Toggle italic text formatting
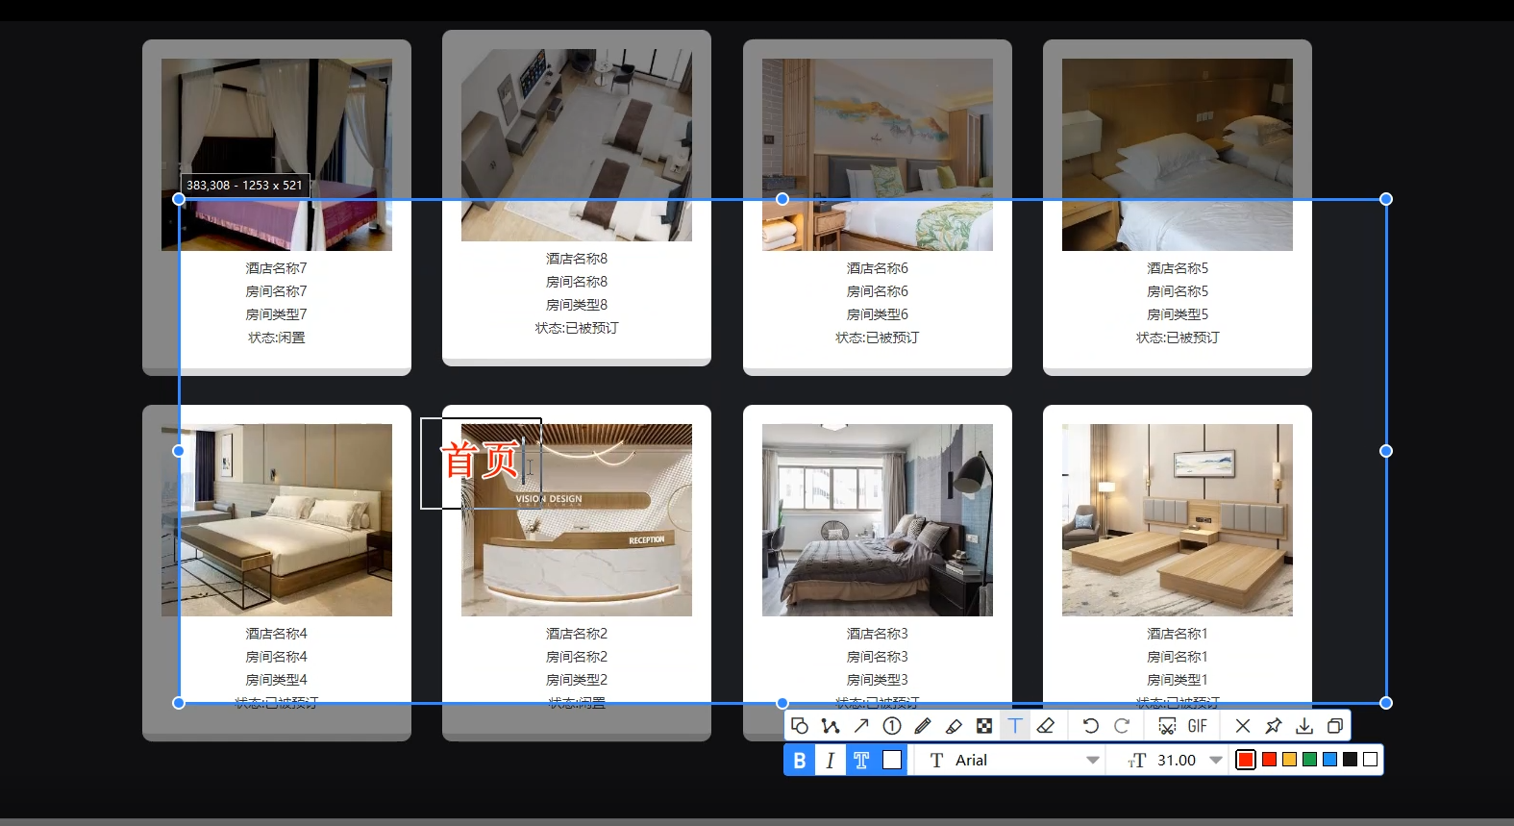1514x826 pixels. click(831, 760)
